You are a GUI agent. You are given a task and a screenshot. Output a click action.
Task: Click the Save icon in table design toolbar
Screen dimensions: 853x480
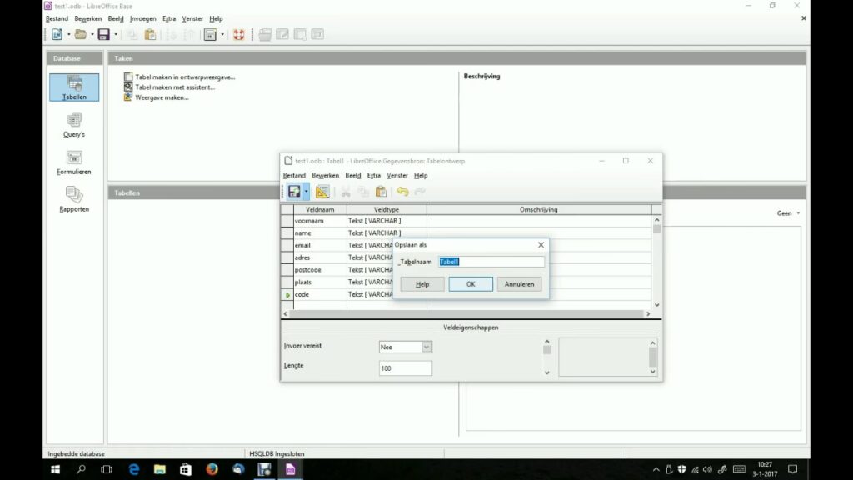pos(293,192)
